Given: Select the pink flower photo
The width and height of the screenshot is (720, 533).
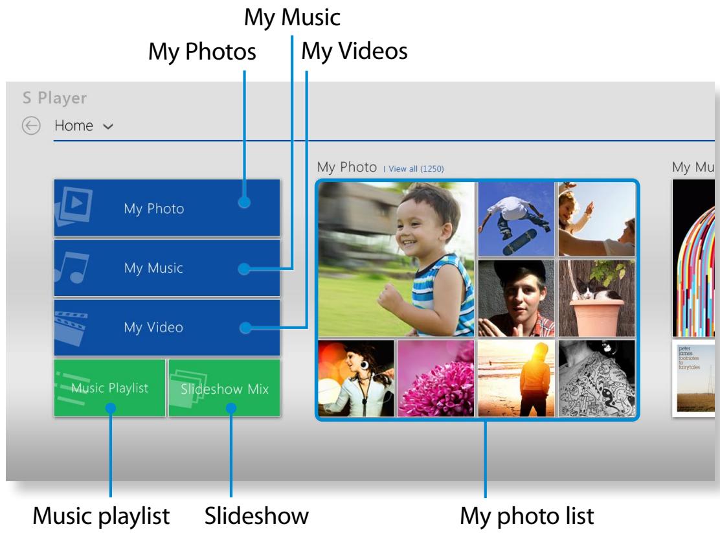Looking at the screenshot, I should coord(436,378).
